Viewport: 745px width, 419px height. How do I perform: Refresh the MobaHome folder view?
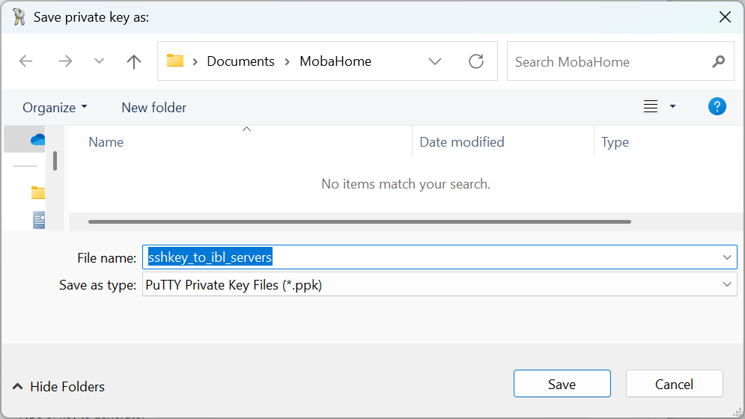click(476, 61)
